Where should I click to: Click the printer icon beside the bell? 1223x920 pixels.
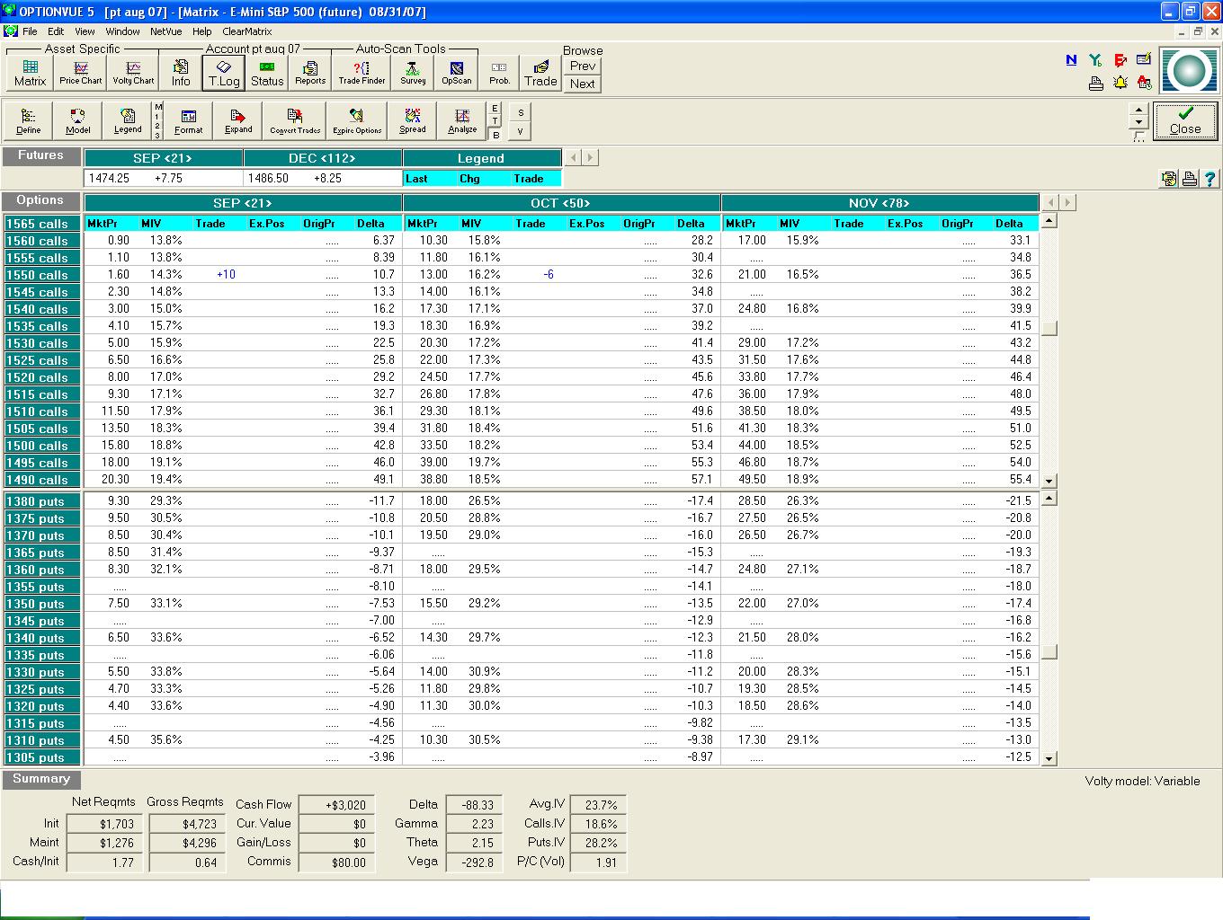pos(1095,83)
